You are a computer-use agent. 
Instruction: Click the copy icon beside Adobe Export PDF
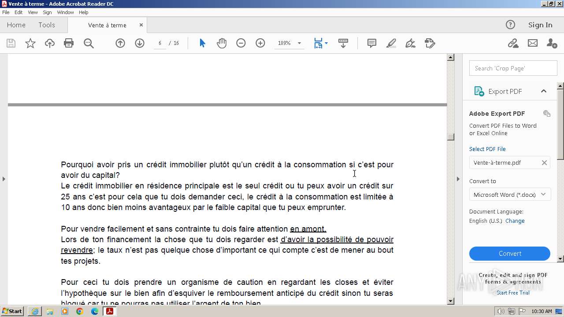coord(547,114)
